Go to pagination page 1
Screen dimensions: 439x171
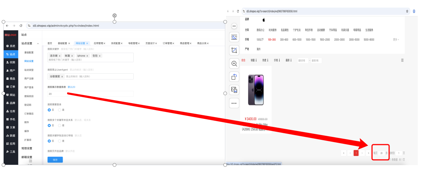click(356, 153)
